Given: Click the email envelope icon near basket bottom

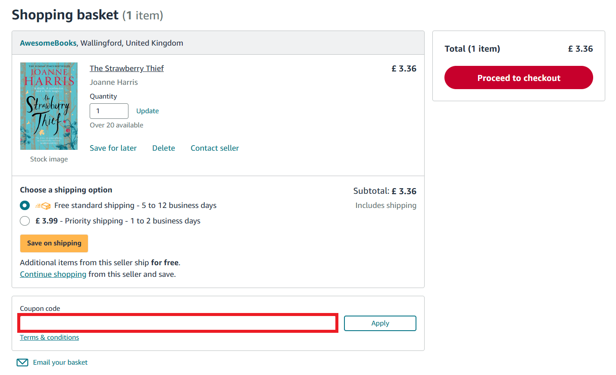Looking at the screenshot, I should coord(22,362).
